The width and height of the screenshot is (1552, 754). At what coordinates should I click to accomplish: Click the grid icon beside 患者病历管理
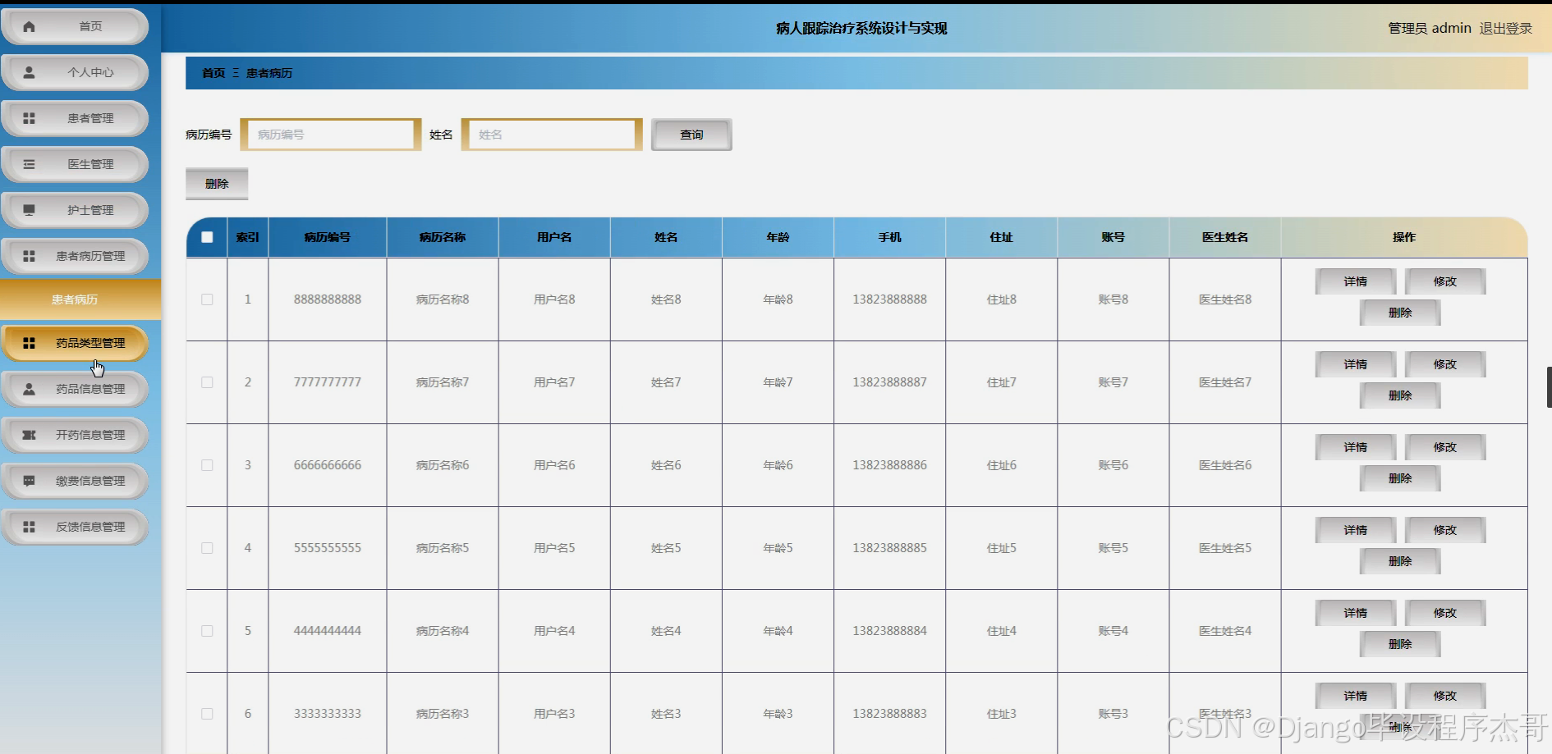coord(30,256)
